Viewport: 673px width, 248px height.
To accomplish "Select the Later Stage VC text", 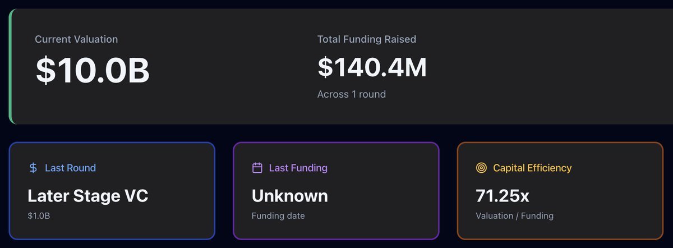I will tap(88, 196).
